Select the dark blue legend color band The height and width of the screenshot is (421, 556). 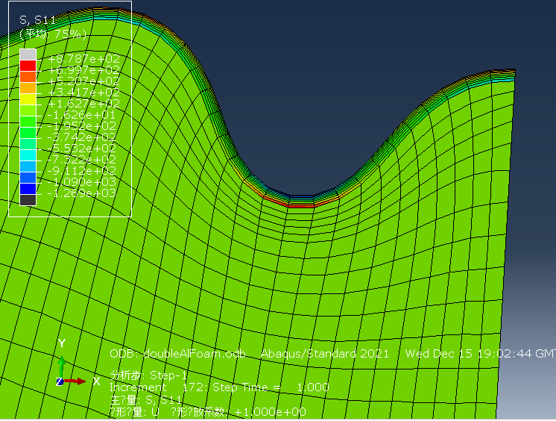tap(28, 188)
